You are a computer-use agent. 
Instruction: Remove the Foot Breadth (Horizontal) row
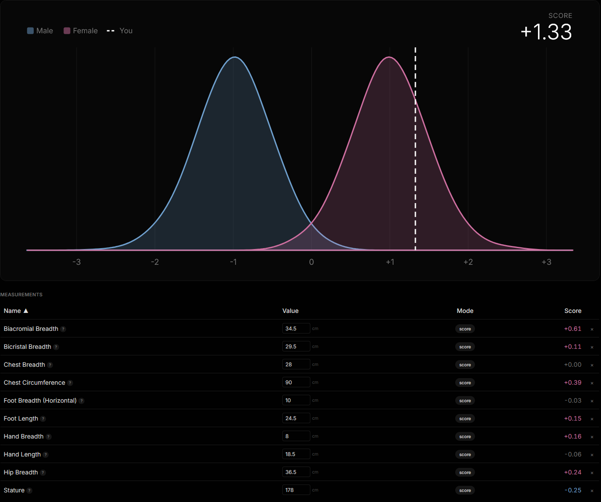[592, 401]
